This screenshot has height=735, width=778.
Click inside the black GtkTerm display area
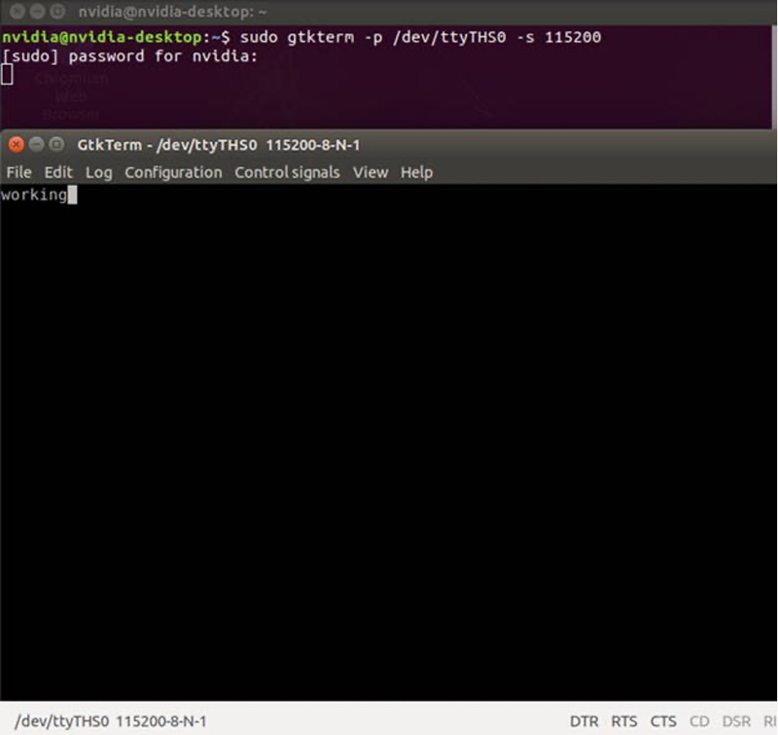coord(389,437)
